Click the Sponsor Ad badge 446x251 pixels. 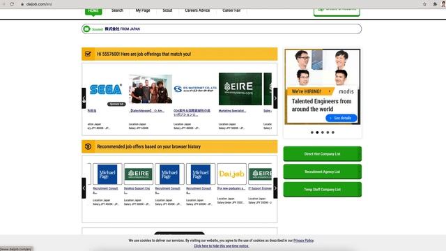click(x=116, y=104)
